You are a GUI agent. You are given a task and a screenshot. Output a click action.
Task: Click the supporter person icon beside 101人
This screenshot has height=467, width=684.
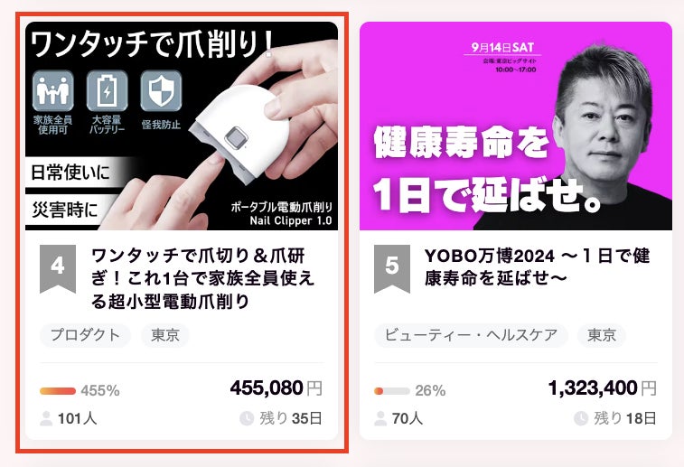pyautogui.click(x=46, y=418)
